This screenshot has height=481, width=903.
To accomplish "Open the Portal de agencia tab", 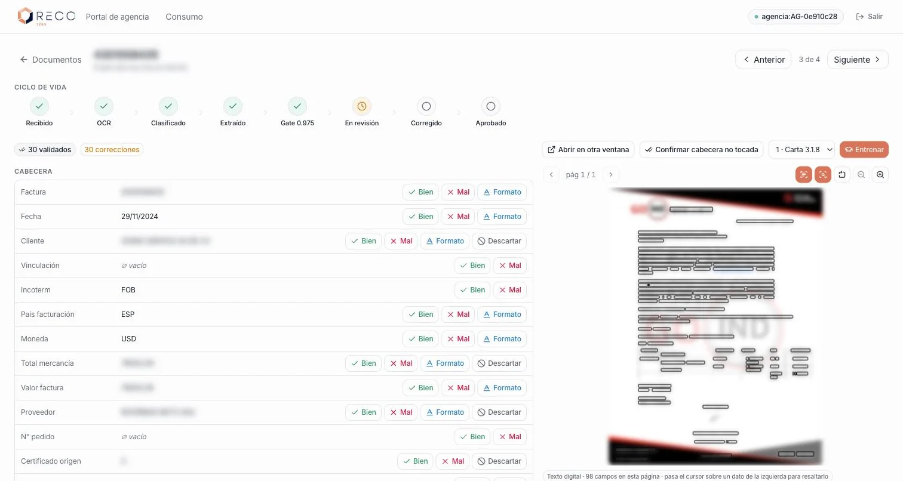I will pos(117,17).
